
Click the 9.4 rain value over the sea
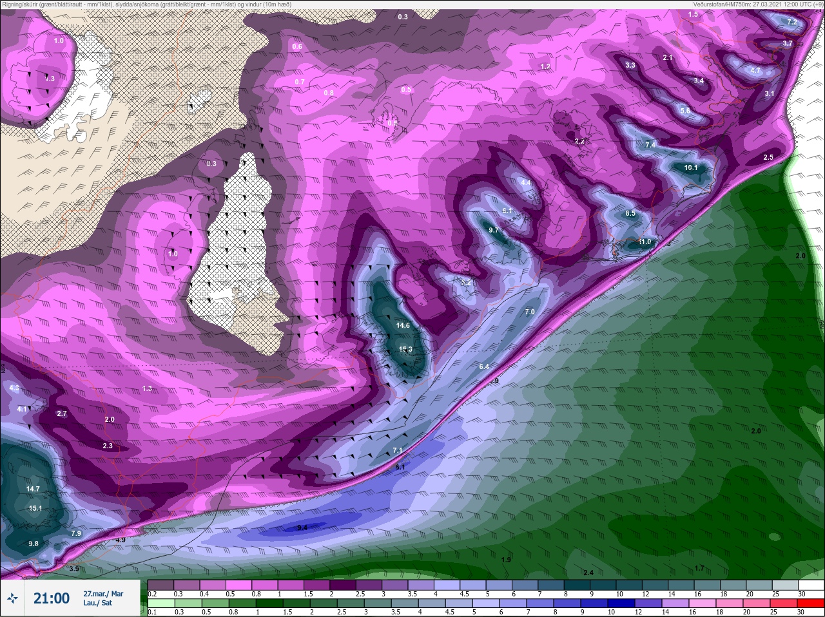pos(302,527)
